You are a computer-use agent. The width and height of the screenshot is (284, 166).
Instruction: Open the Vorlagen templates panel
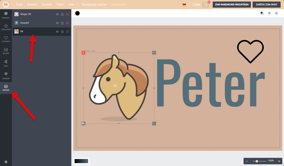(6, 27)
